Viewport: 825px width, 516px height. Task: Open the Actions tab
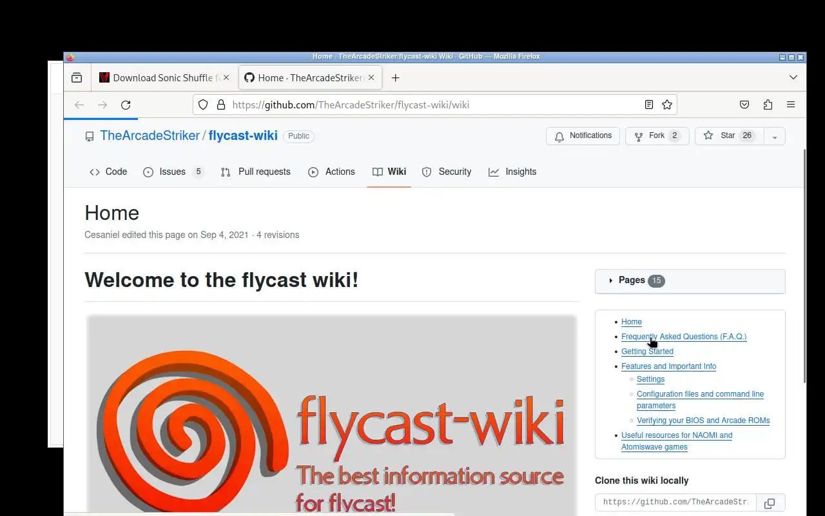pyautogui.click(x=332, y=172)
